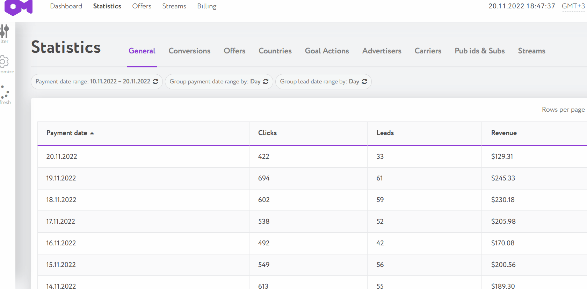Go to Dashboard in top navigation

66,6
